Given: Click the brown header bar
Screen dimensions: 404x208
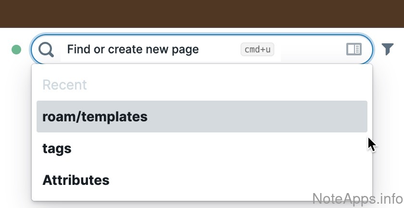Looking at the screenshot, I should click(202, 13).
